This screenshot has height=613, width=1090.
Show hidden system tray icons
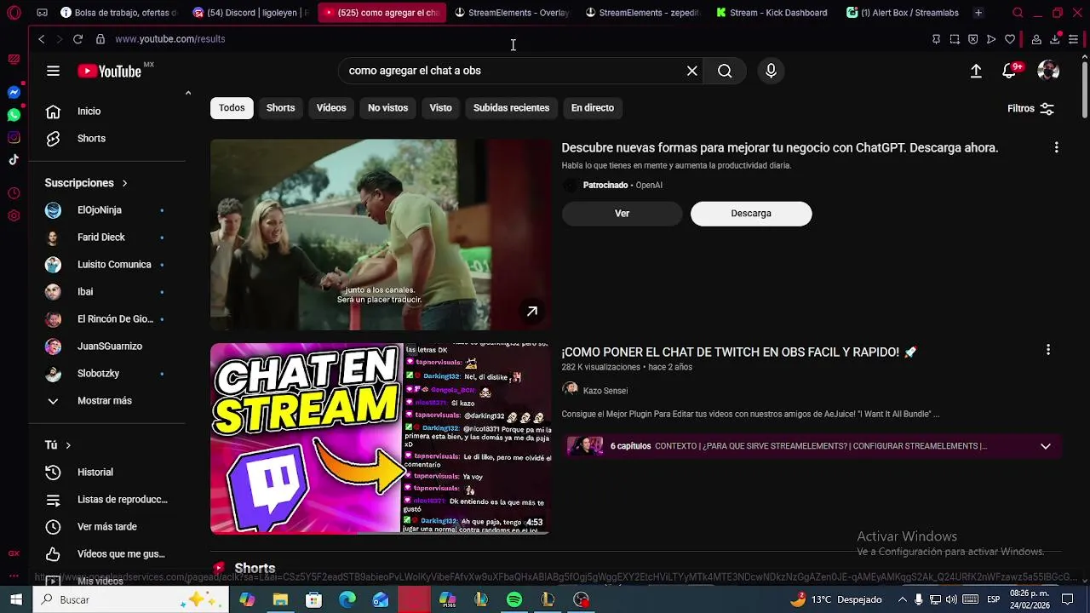tap(903, 599)
